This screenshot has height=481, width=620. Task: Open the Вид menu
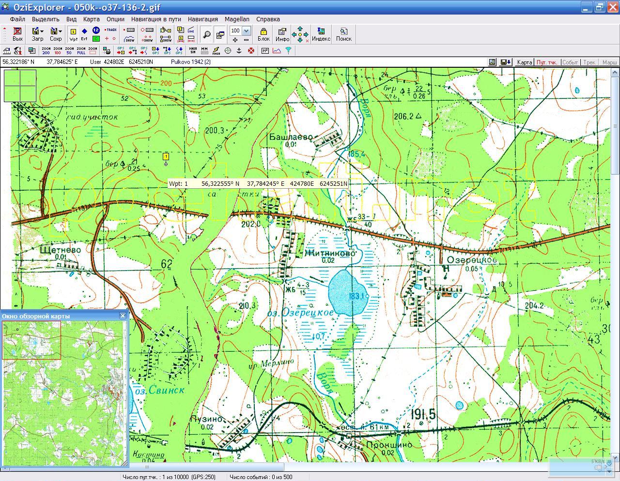(71, 19)
